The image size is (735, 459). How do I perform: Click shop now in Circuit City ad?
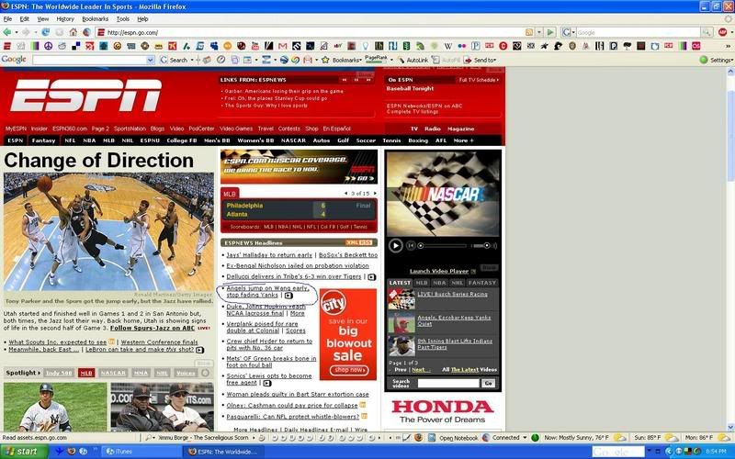click(349, 370)
